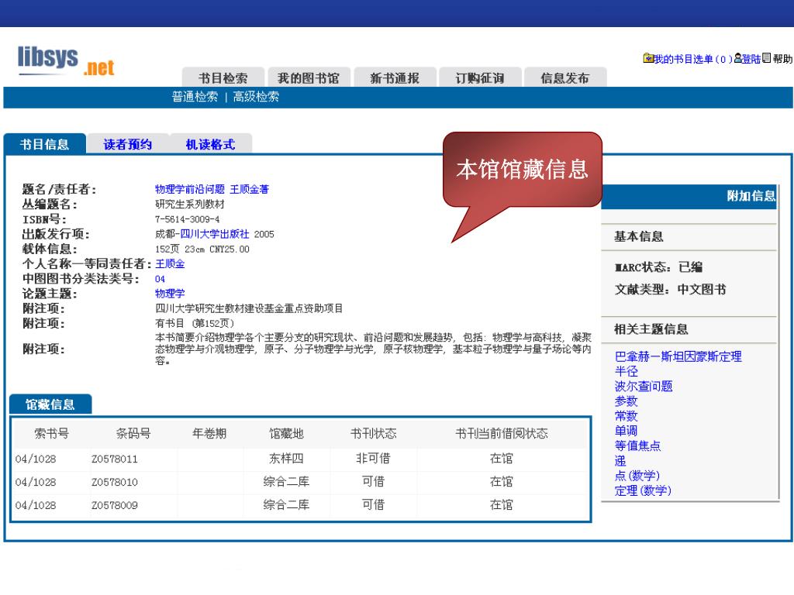794x595 pixels.
Task: Switch to the 书目检索 navigation tab
Action: pos(223,77)
